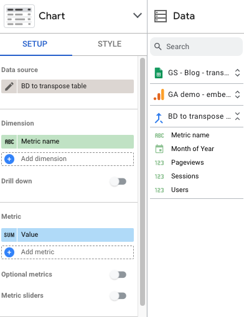Select the Metric name dimension chip
The image size is (244, 317).
(x=75, y=142)
